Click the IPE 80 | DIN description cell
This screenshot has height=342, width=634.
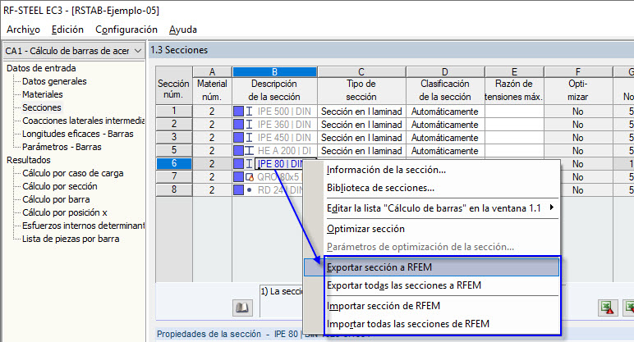[280, 163]
